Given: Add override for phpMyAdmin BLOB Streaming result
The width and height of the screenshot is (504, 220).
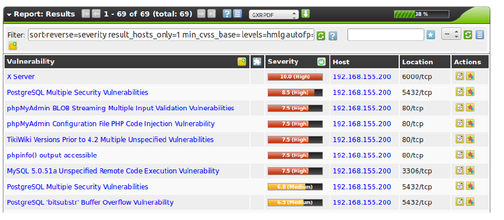Looking at the screenshot, I should (470, 108).
